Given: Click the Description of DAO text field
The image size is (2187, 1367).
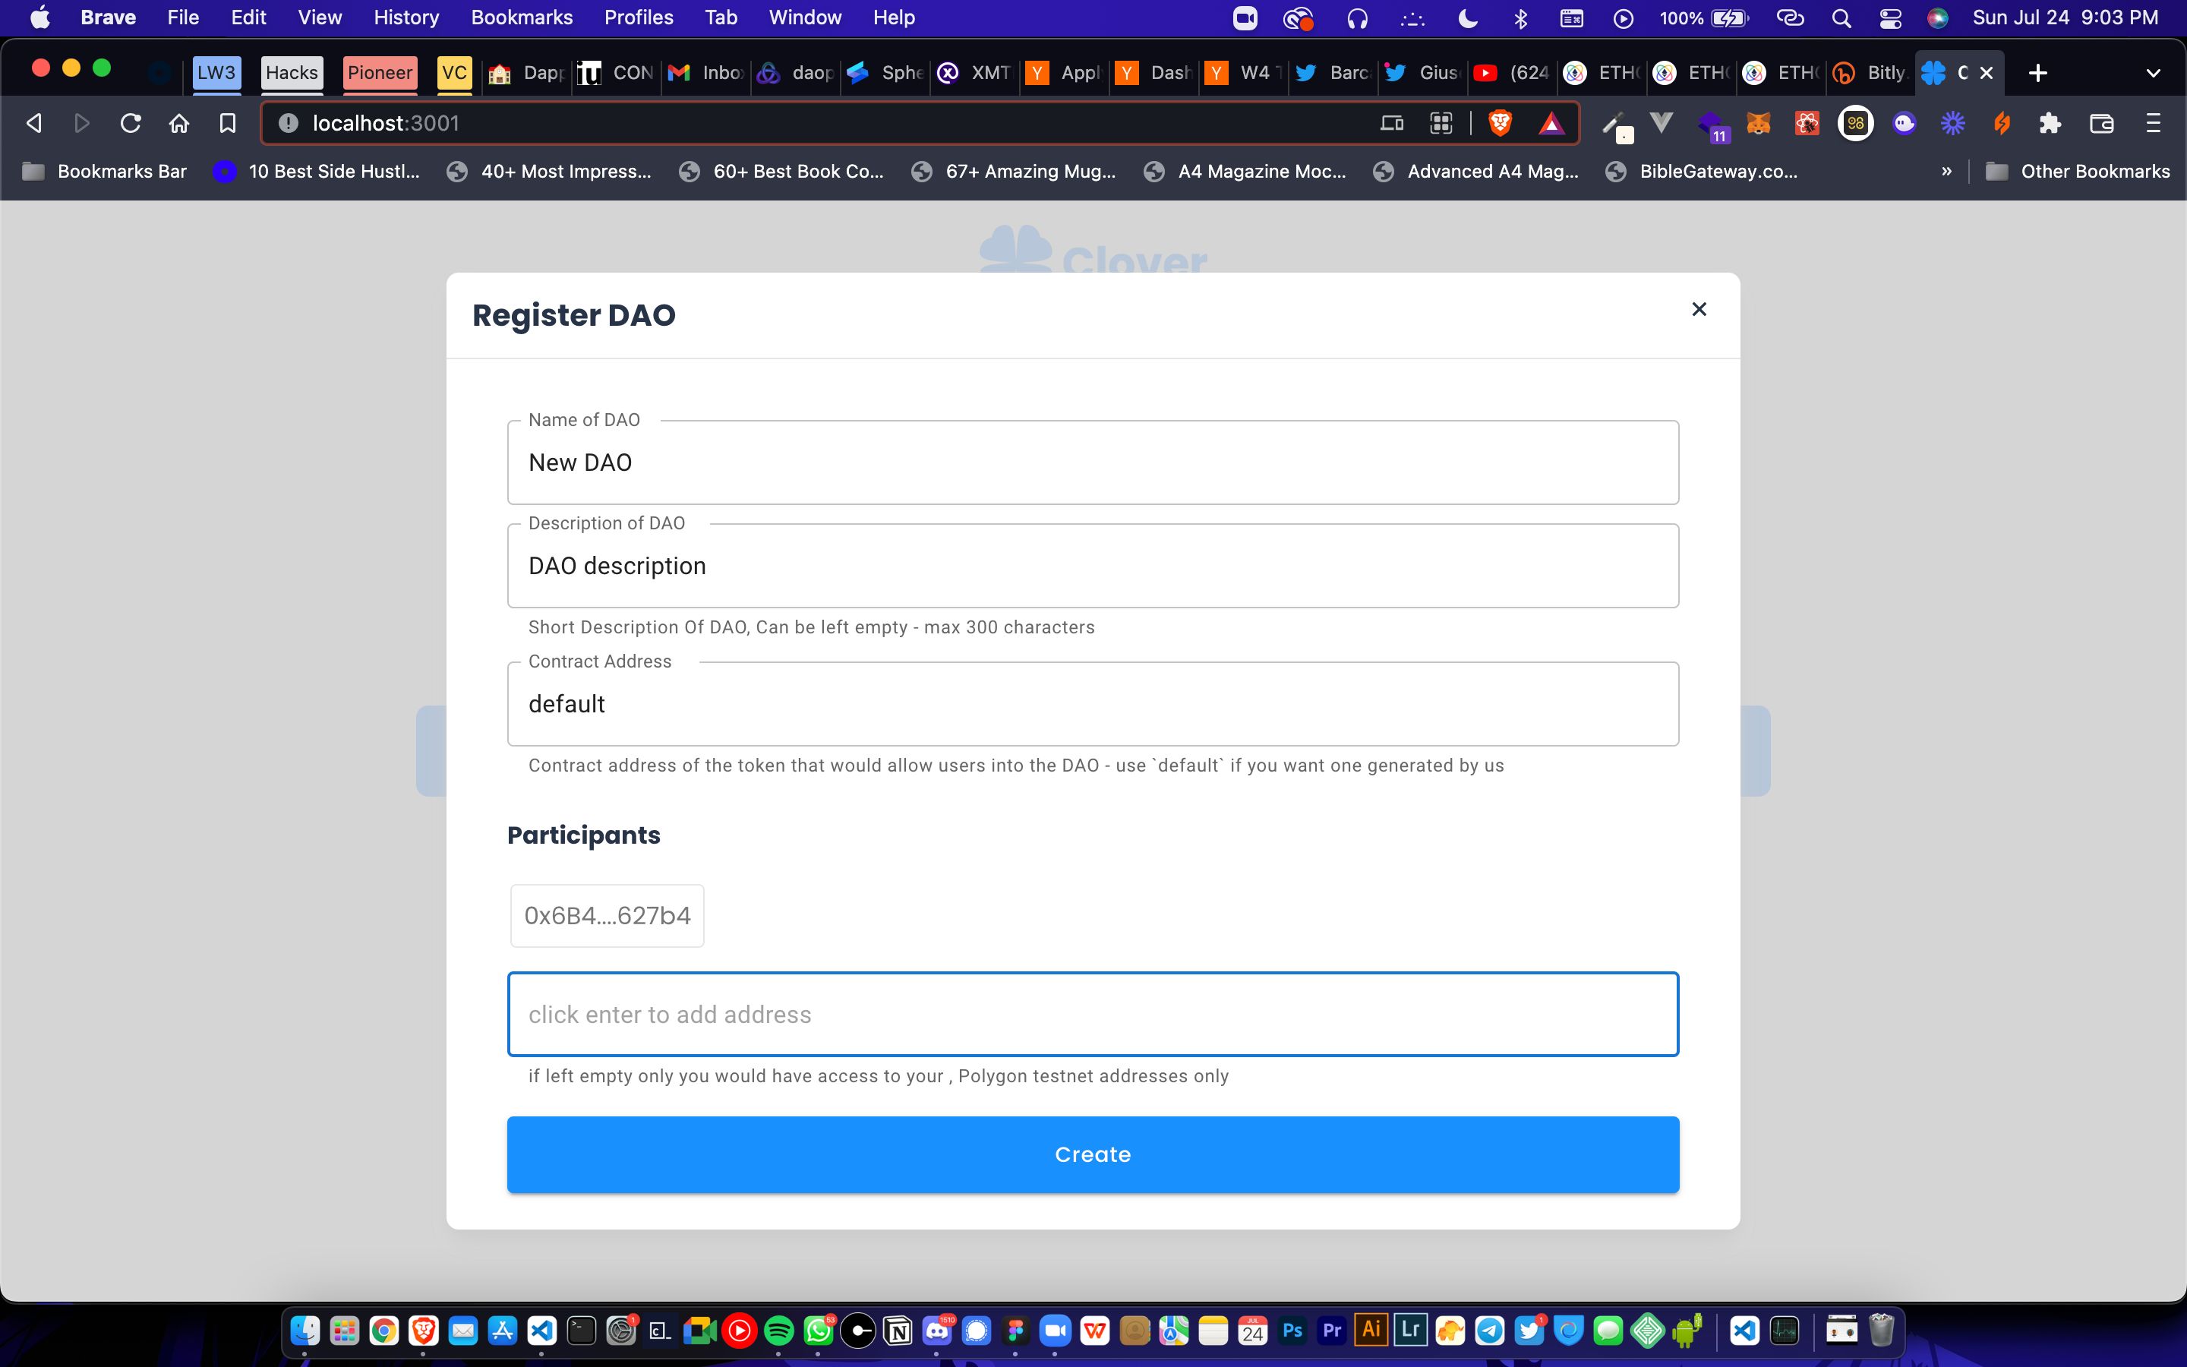Looking at the screenshot, I should click(x=1093, y=565).
